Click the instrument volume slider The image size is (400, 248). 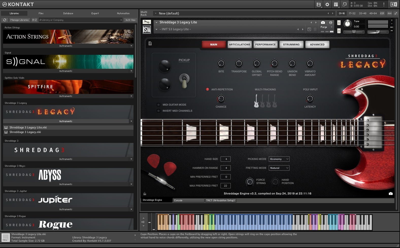(x=378, y=32)
